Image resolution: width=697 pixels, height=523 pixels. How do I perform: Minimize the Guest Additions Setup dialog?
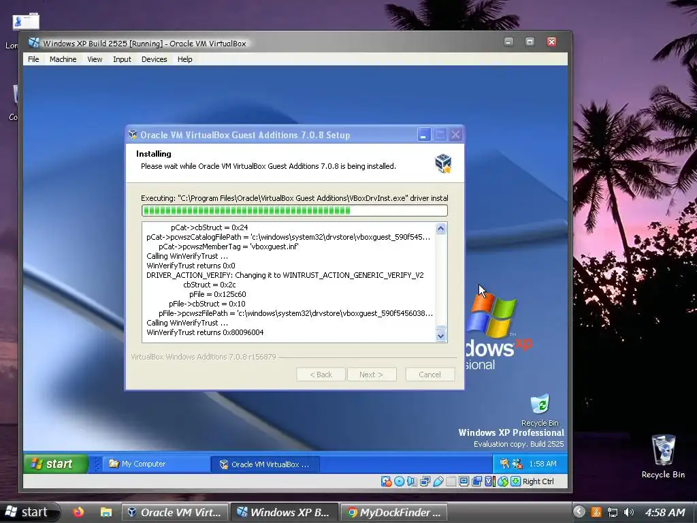click(x=423, y=135)
